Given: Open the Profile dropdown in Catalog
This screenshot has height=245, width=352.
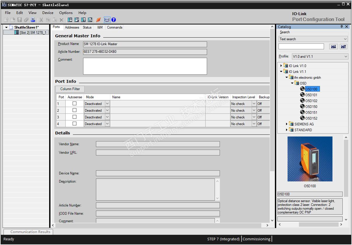Looking at the screenshot, I should coord(320,57).
